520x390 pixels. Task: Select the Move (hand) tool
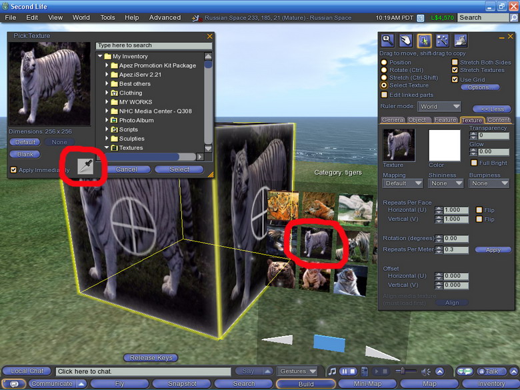[405, 41]
